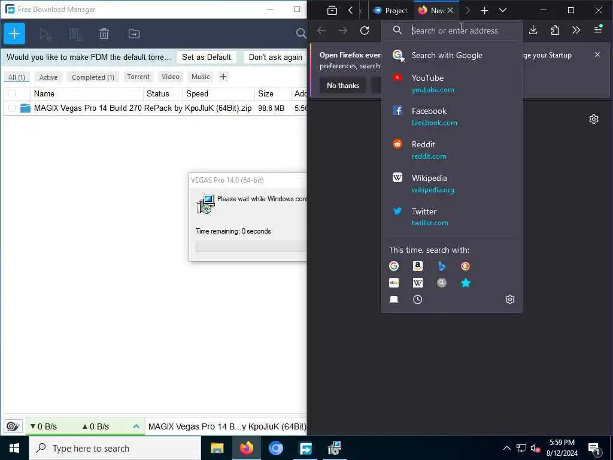Tick the select-all checkbox in the list header

(12, 94)
